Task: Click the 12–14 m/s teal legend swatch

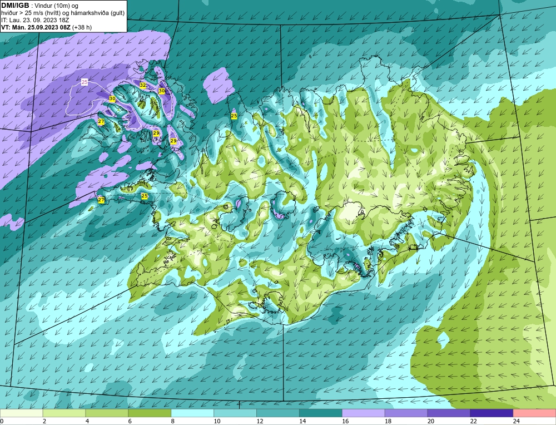Action: 277,413
